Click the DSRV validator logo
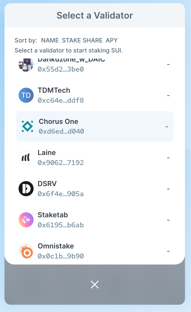Viewport: 191px width, 312px height. 26,189
